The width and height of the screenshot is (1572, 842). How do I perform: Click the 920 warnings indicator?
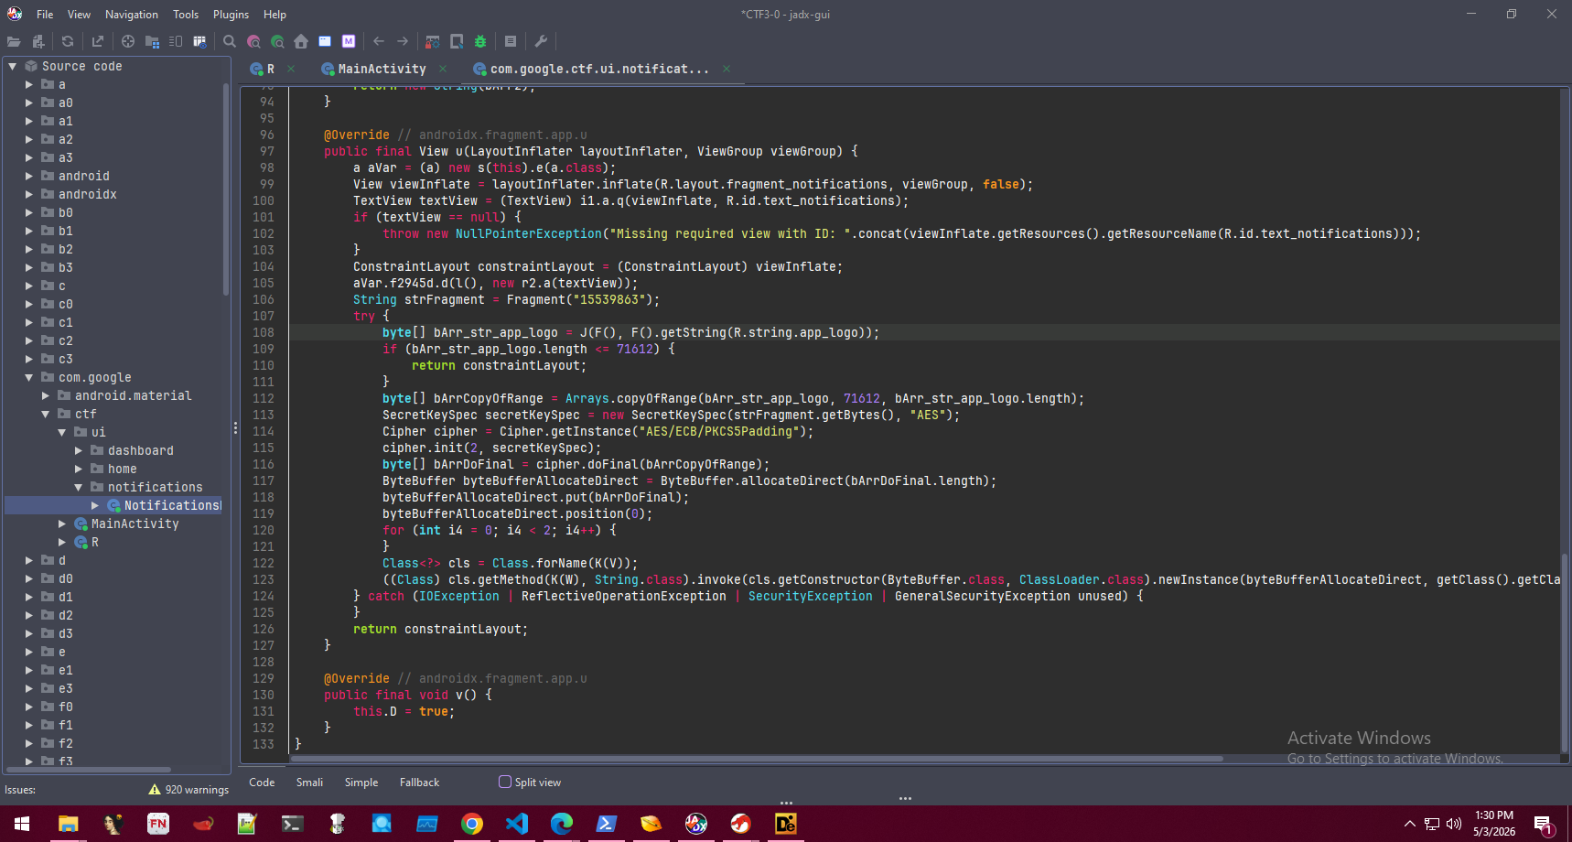[188, 789]
